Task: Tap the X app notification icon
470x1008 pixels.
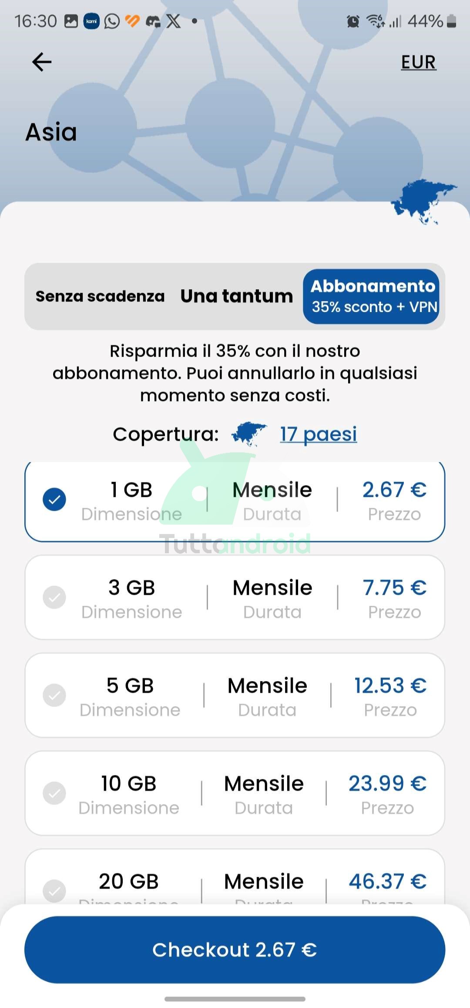Action: point(174,21)
